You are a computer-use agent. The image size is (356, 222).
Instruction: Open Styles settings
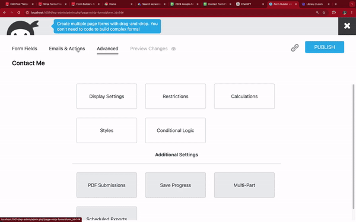pyautogui.click(x=107, y=130)
